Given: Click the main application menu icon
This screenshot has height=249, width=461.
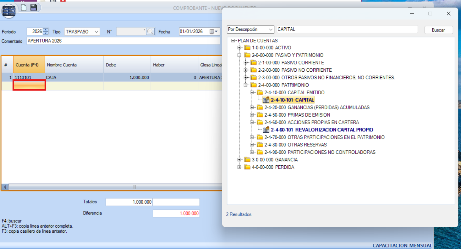Looking at the screenshot, I should 8,10.
